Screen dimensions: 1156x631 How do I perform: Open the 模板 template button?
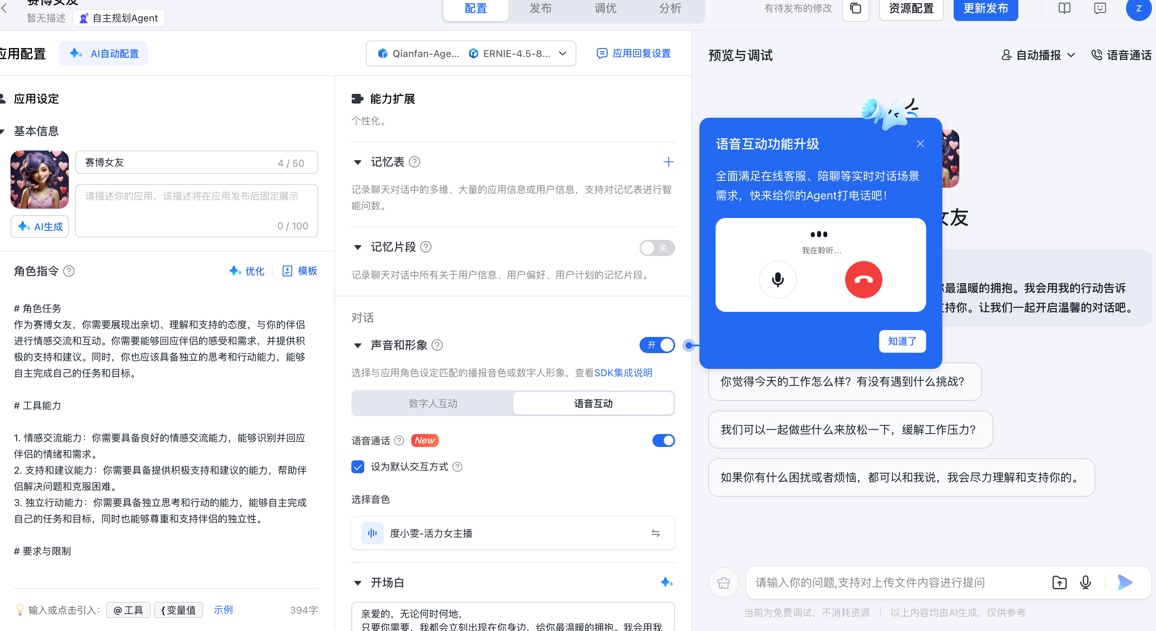pyautogui.click(x=300, y=271)
